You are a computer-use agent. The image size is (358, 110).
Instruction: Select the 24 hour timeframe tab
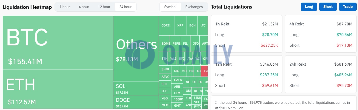[125, 7]
